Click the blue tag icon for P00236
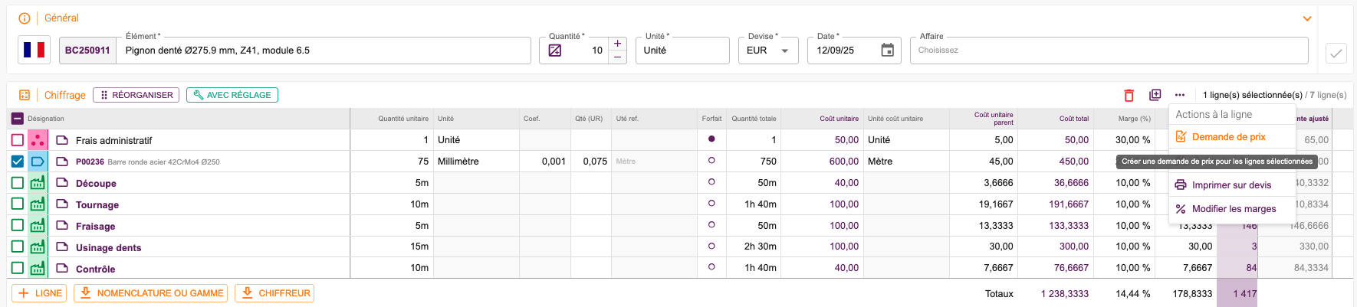Viewport: 1357px width, 307px height. [x=38, y=162]
